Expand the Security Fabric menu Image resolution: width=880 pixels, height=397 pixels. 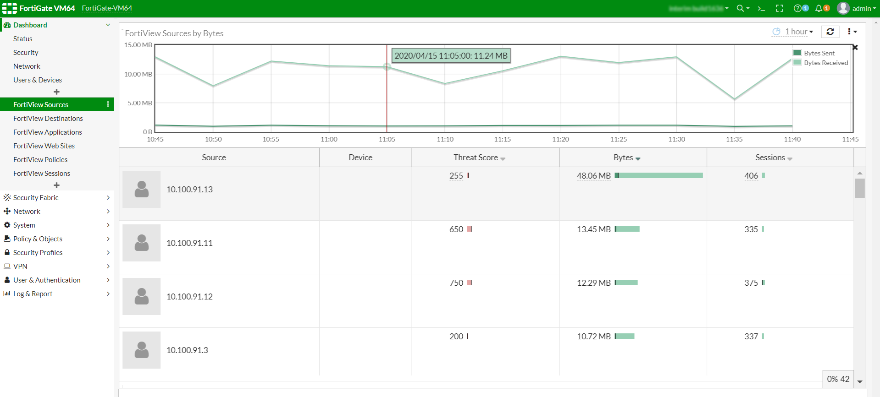[x=36, y=197]
